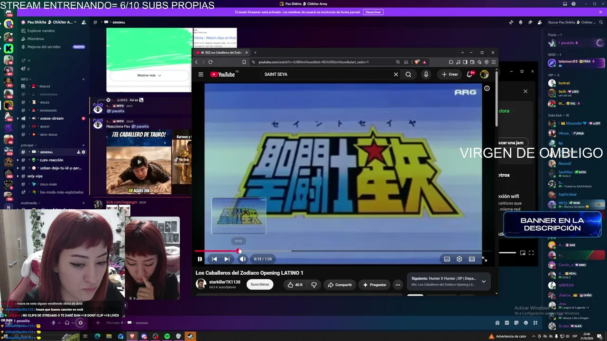Open Brave tab search dropdown arrow
Image resolution: width=607 pixels, height=341 pixels.
click(462, 53)
